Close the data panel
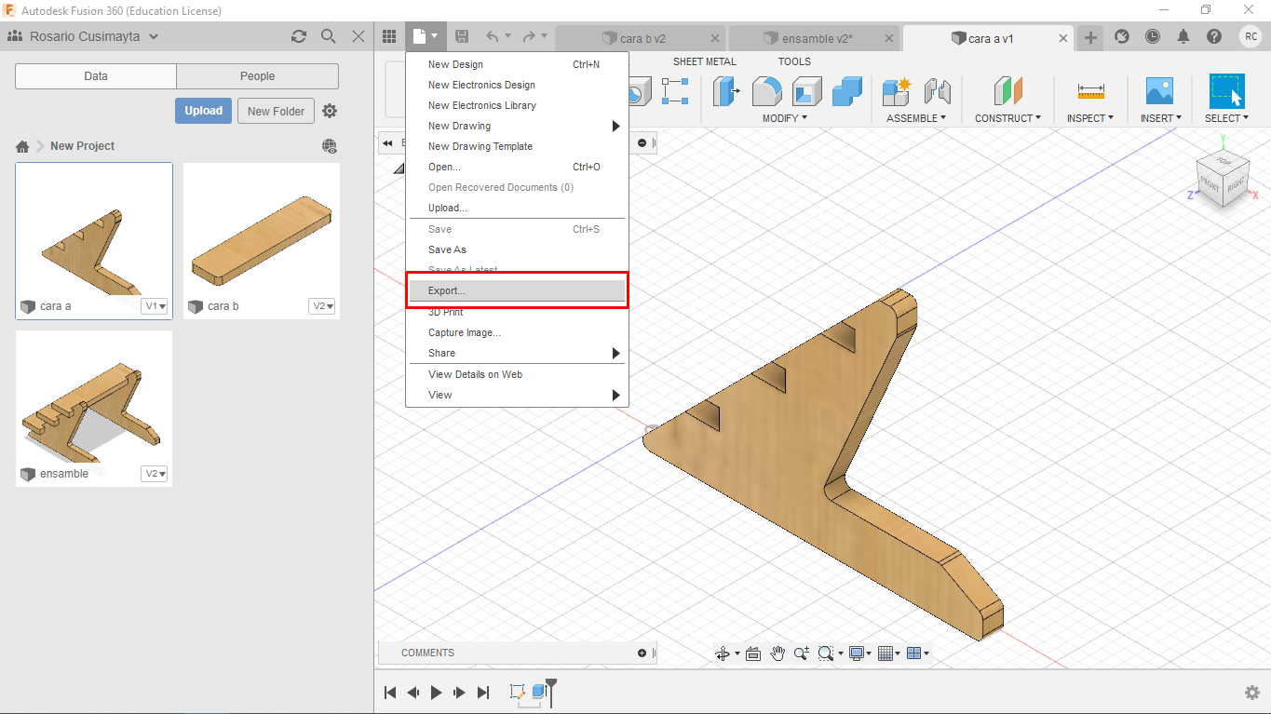1271x714 pixels. 358,36
